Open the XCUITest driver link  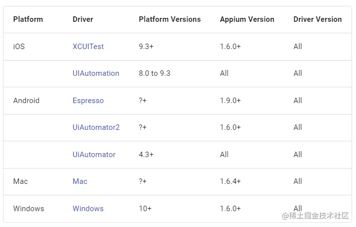click(88, 47)
